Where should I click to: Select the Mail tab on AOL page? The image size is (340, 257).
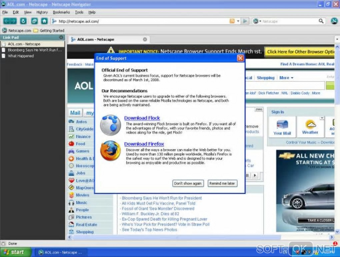pyautogui.click(x=75, y=113)
